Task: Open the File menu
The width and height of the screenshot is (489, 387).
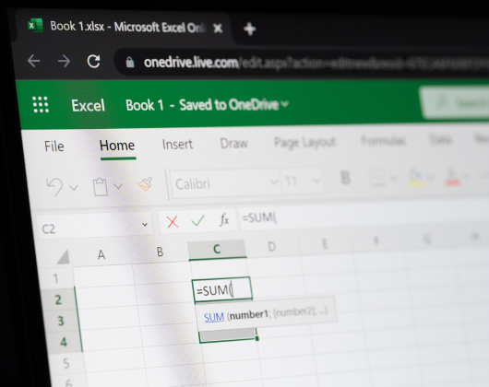Action: click(54, 146)
